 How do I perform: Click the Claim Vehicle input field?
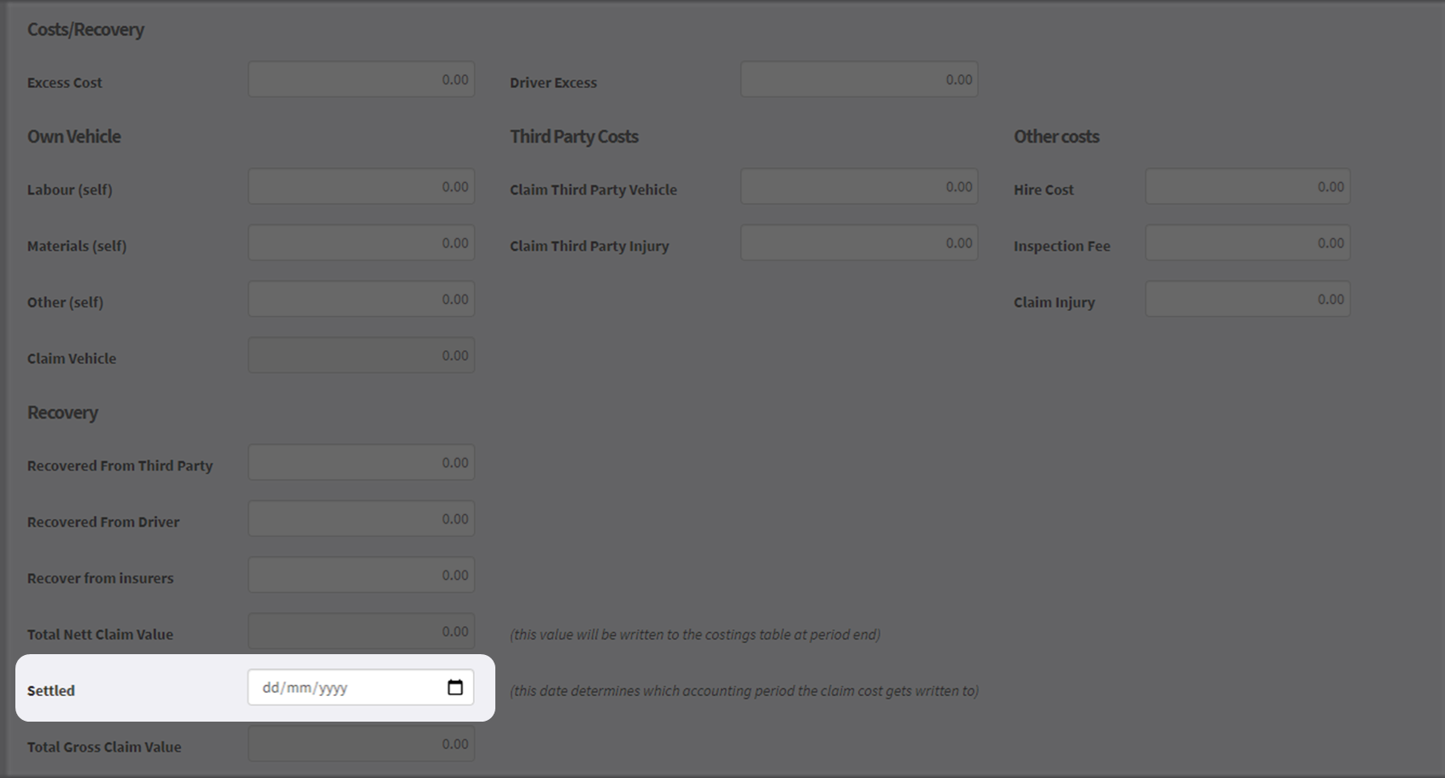click(x=361, y=355)
